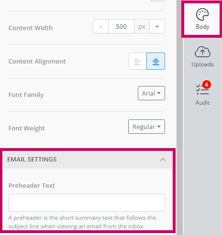Switch to the Body tab label

click(x=202, y=27)
